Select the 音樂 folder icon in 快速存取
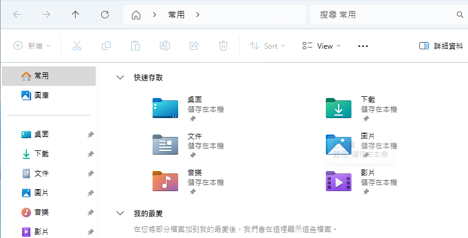 point(165,181)
